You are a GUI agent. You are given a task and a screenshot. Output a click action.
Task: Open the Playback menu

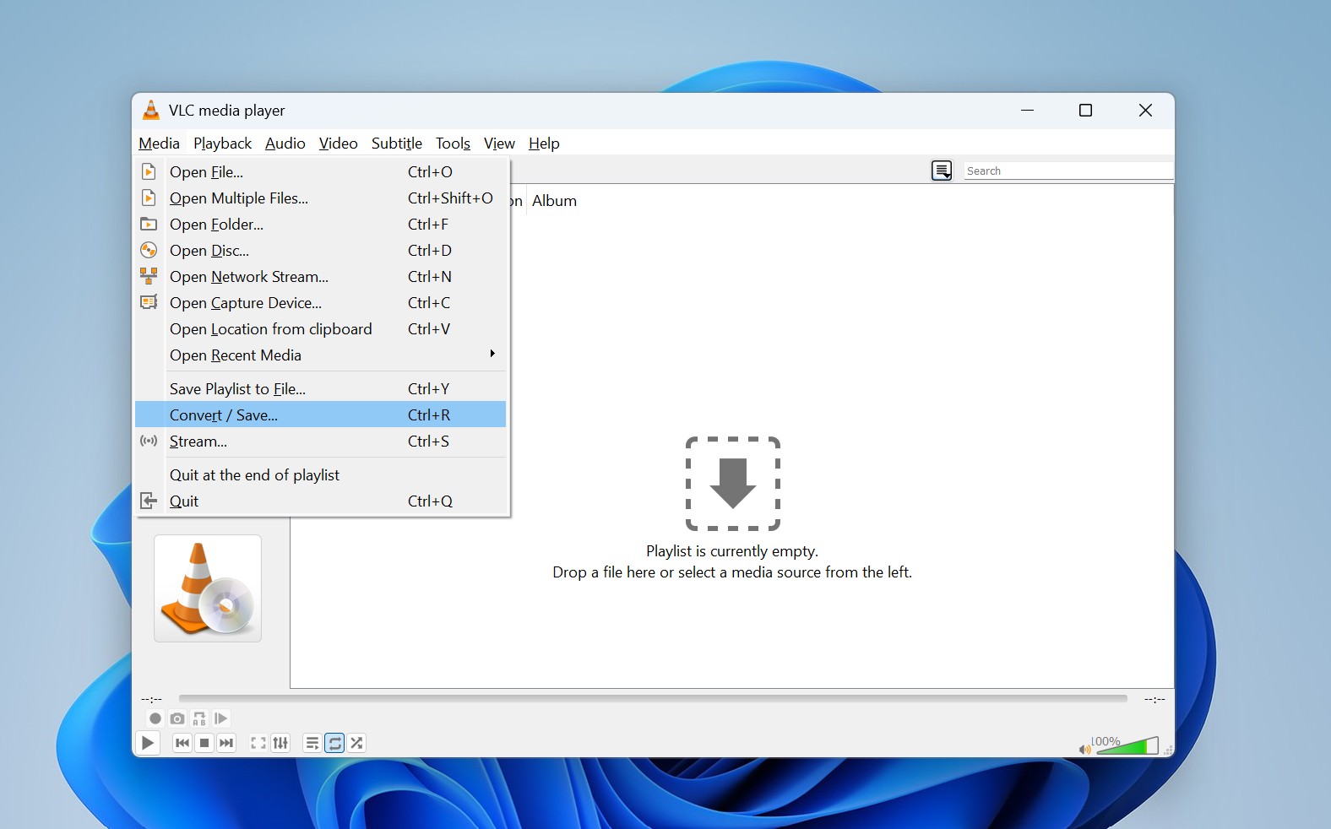222,144
